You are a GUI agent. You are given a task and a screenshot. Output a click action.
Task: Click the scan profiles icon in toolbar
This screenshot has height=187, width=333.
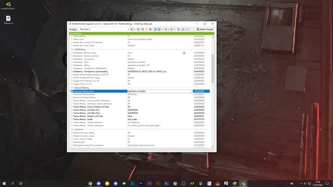click(x=178, y=29)
